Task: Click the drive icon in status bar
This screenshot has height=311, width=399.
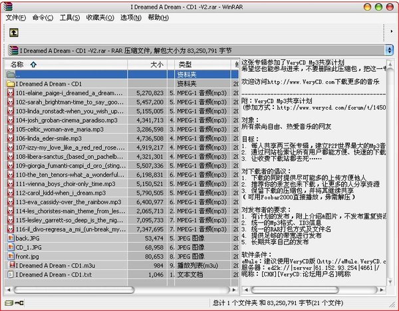Action: pyautogui.click(x=9, y=303)
